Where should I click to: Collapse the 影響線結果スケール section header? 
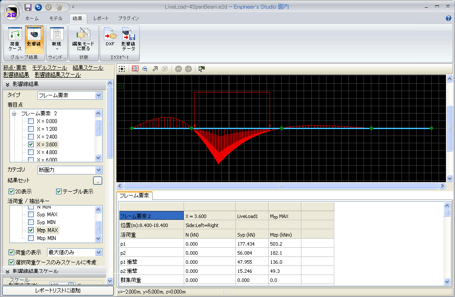[x=54, y=271]
